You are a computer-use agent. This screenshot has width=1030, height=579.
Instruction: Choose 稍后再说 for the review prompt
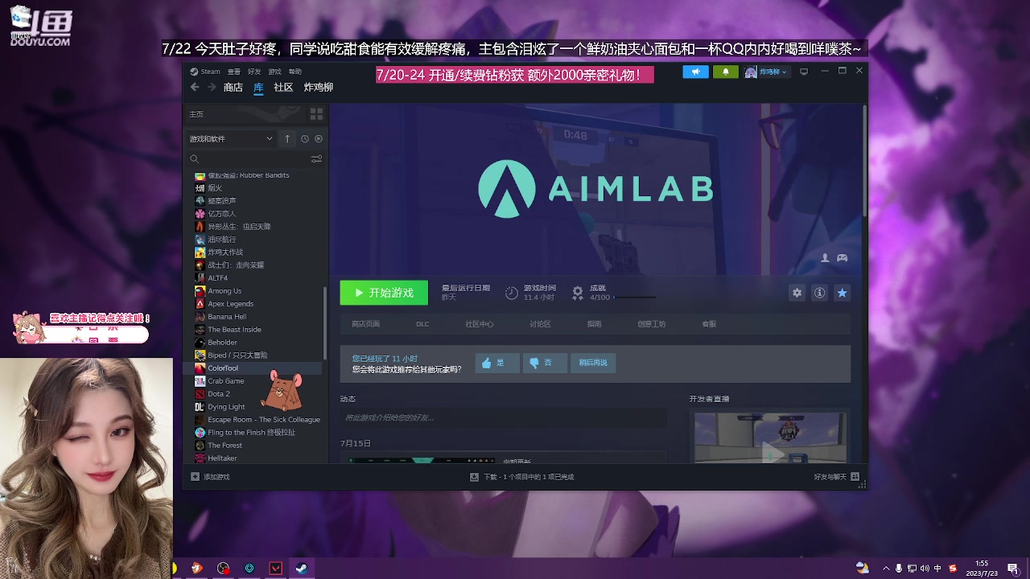(x=593, y=363)
